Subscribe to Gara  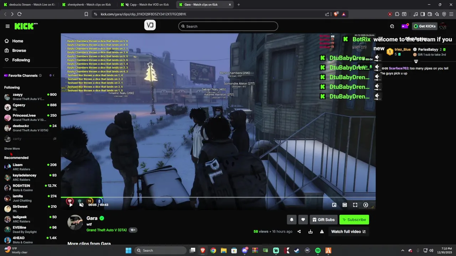[354, 220]
